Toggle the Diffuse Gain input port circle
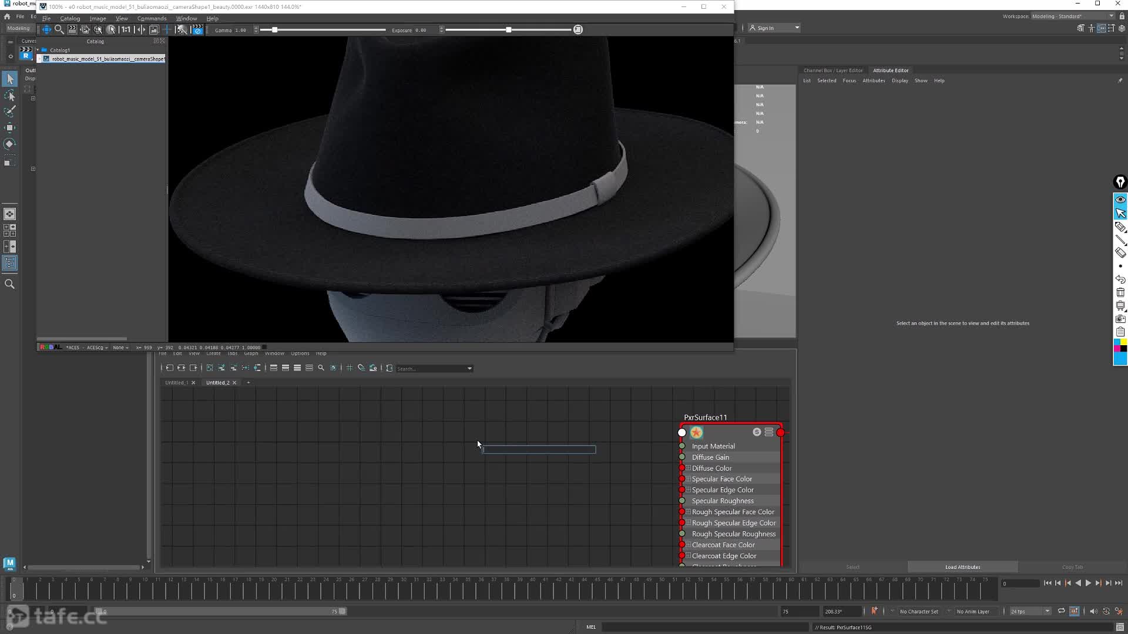Screen dimensions: 1128x634 pos(682,457)
